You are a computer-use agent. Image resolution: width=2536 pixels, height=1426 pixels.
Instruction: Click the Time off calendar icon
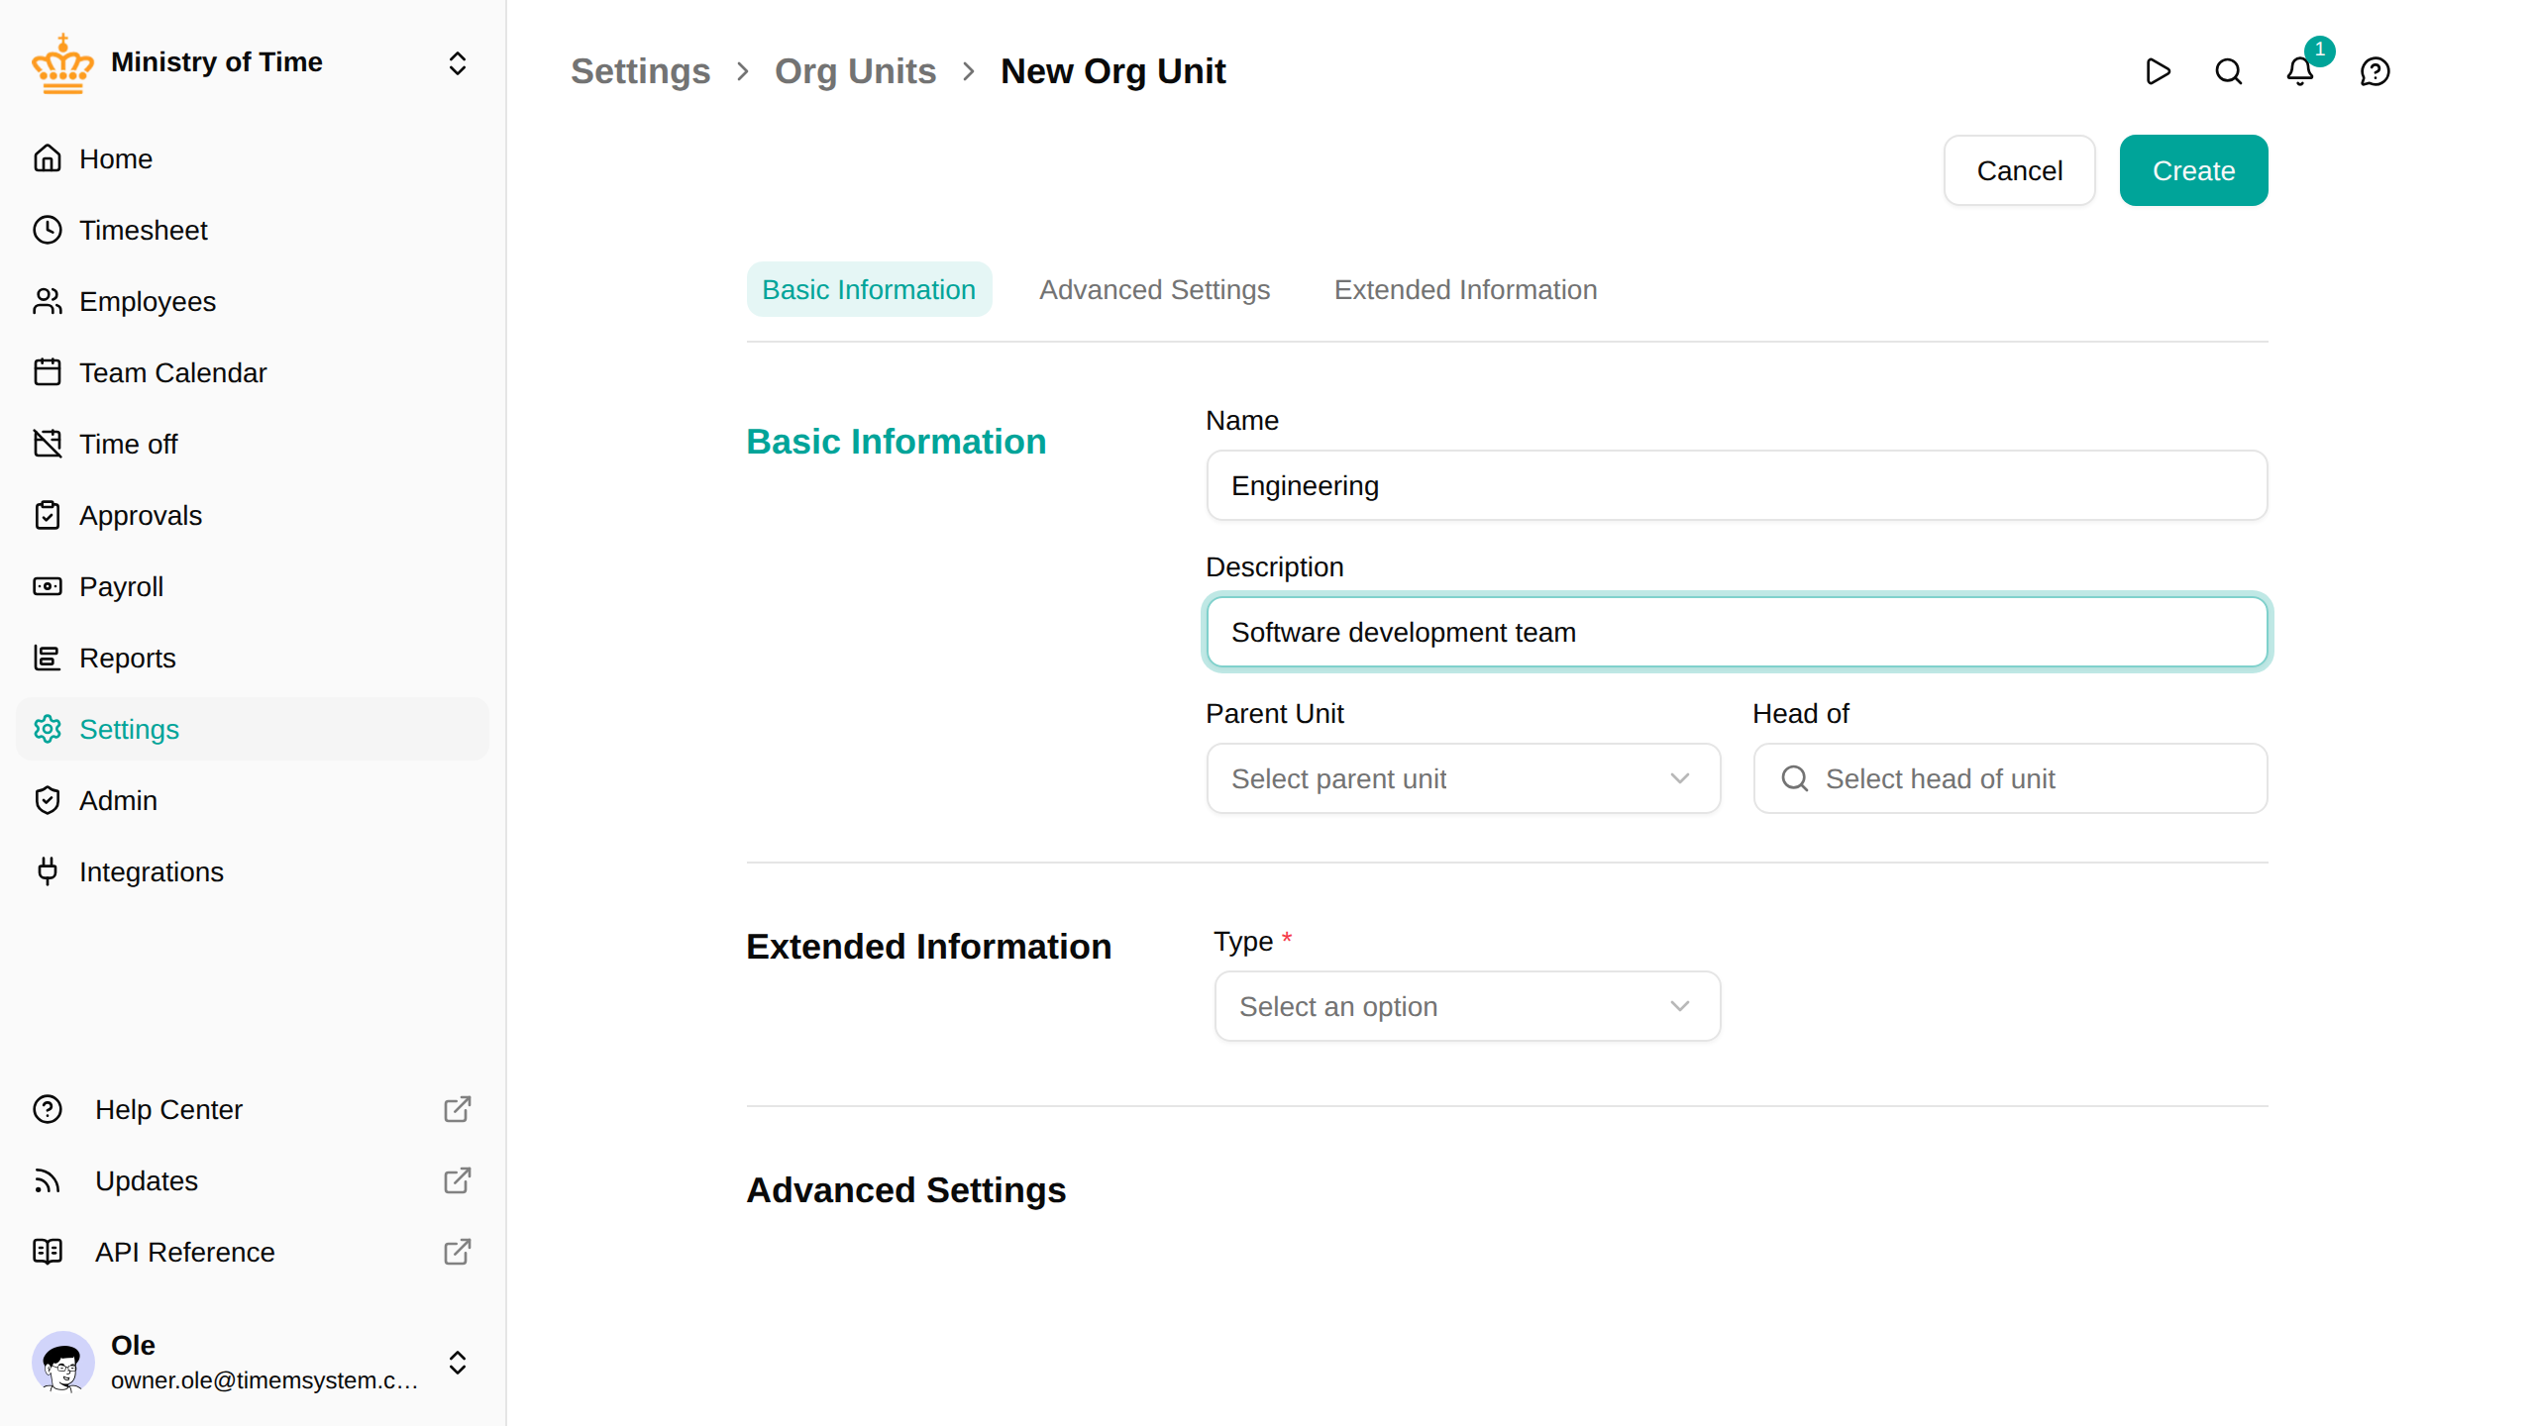pos(48,444)
